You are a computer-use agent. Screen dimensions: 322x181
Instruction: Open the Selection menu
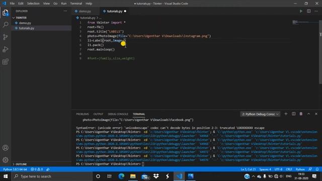(33, 4)
